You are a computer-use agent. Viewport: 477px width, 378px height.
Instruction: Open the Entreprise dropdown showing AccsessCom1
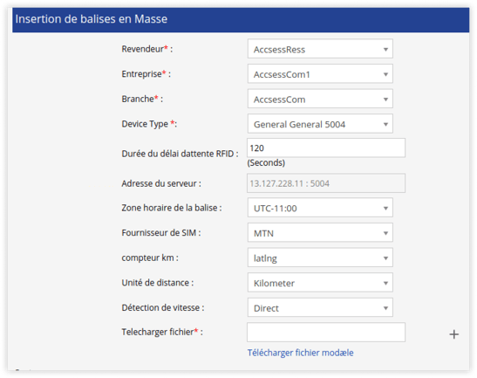click(320, 73)
